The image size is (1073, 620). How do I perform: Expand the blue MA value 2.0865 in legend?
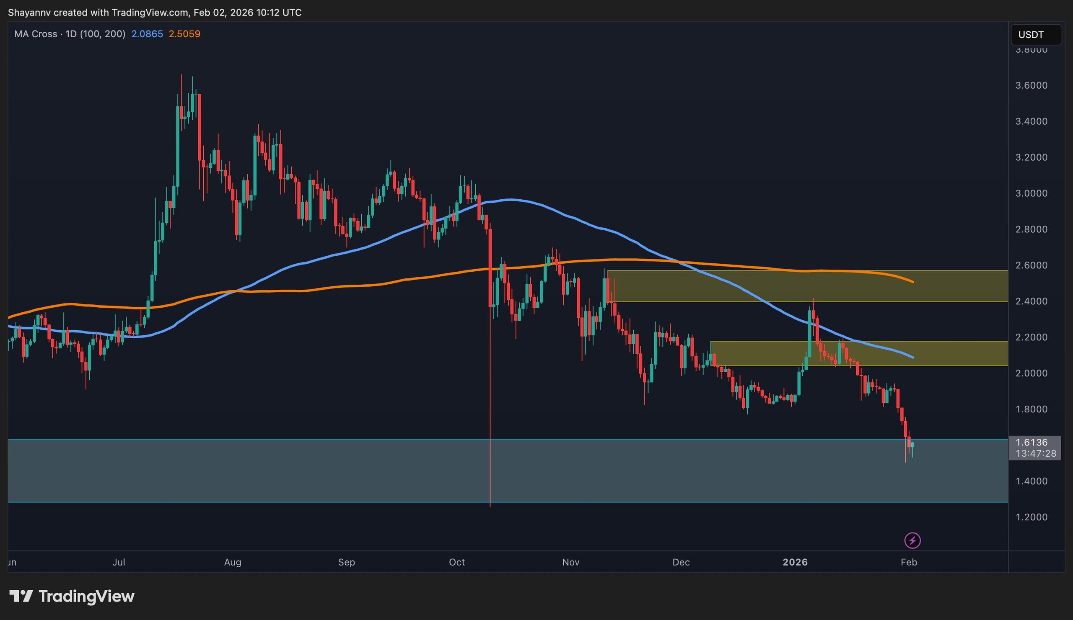click(x=146, y=34)
